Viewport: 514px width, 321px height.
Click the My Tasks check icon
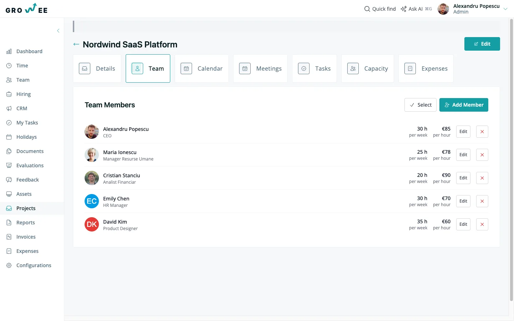[x=9, y=123]
